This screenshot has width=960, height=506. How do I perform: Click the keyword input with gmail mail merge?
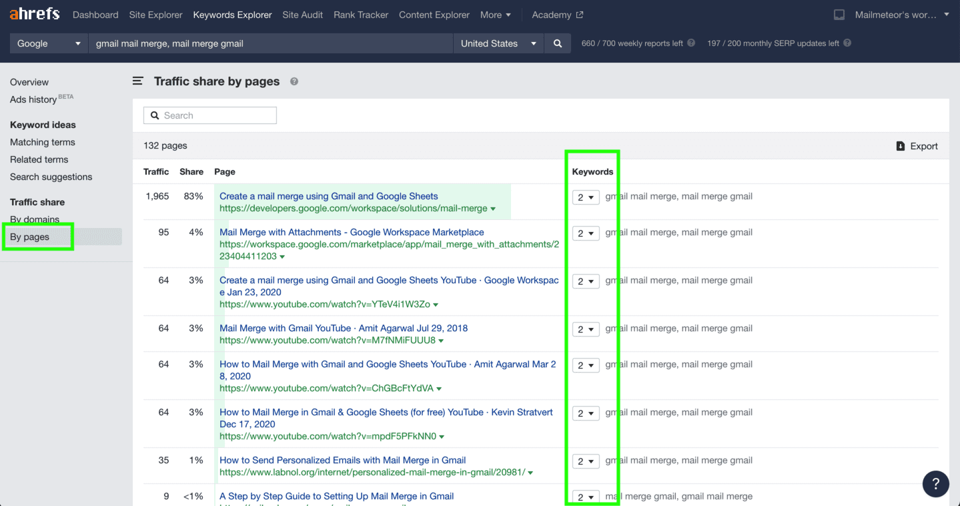(271, 43)
